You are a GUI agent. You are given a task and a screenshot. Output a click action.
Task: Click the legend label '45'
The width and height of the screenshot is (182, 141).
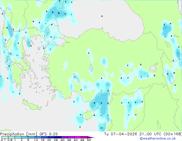point(82,140)
